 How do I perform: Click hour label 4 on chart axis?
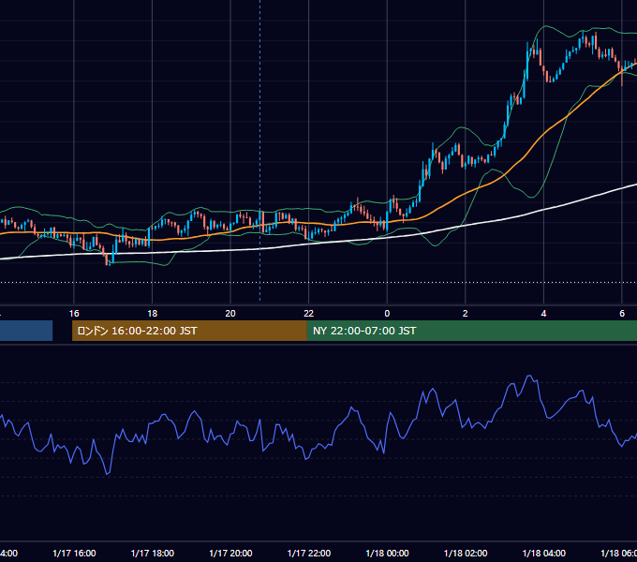click(543, 313)
